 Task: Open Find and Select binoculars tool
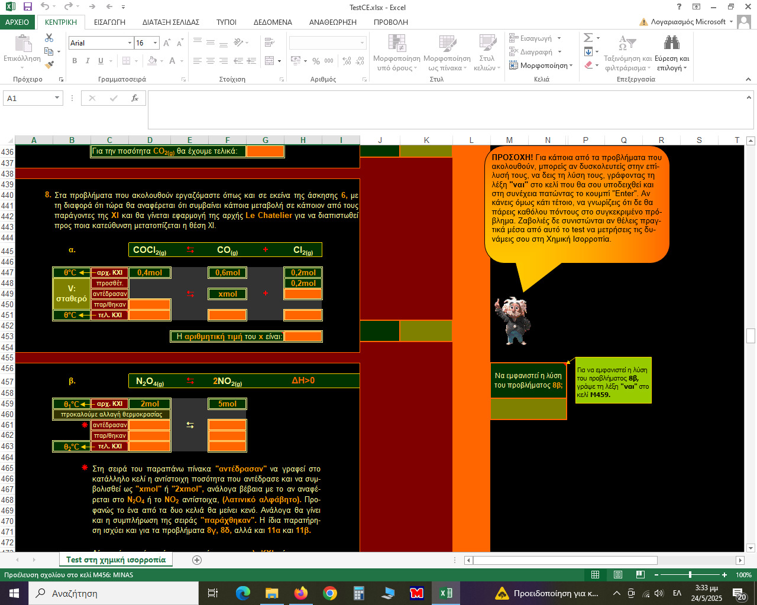point(671,43)
